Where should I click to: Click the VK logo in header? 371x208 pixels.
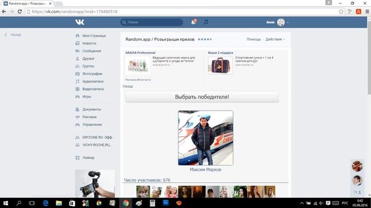pos(80,22)
